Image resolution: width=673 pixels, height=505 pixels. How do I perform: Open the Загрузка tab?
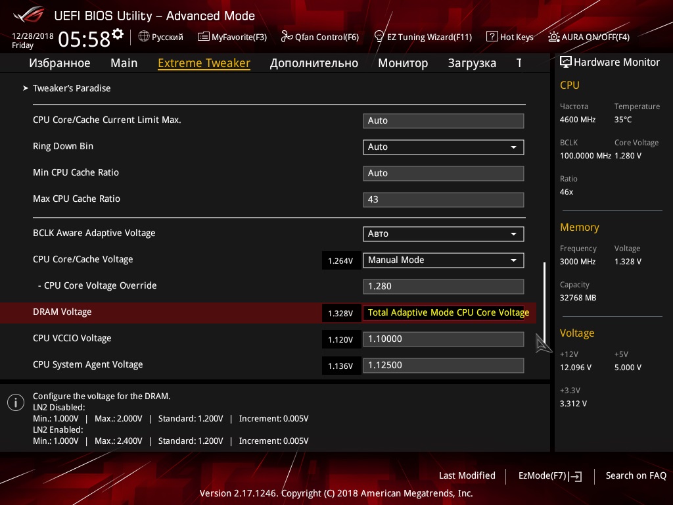pyautogui.click(x=472, y=63)
